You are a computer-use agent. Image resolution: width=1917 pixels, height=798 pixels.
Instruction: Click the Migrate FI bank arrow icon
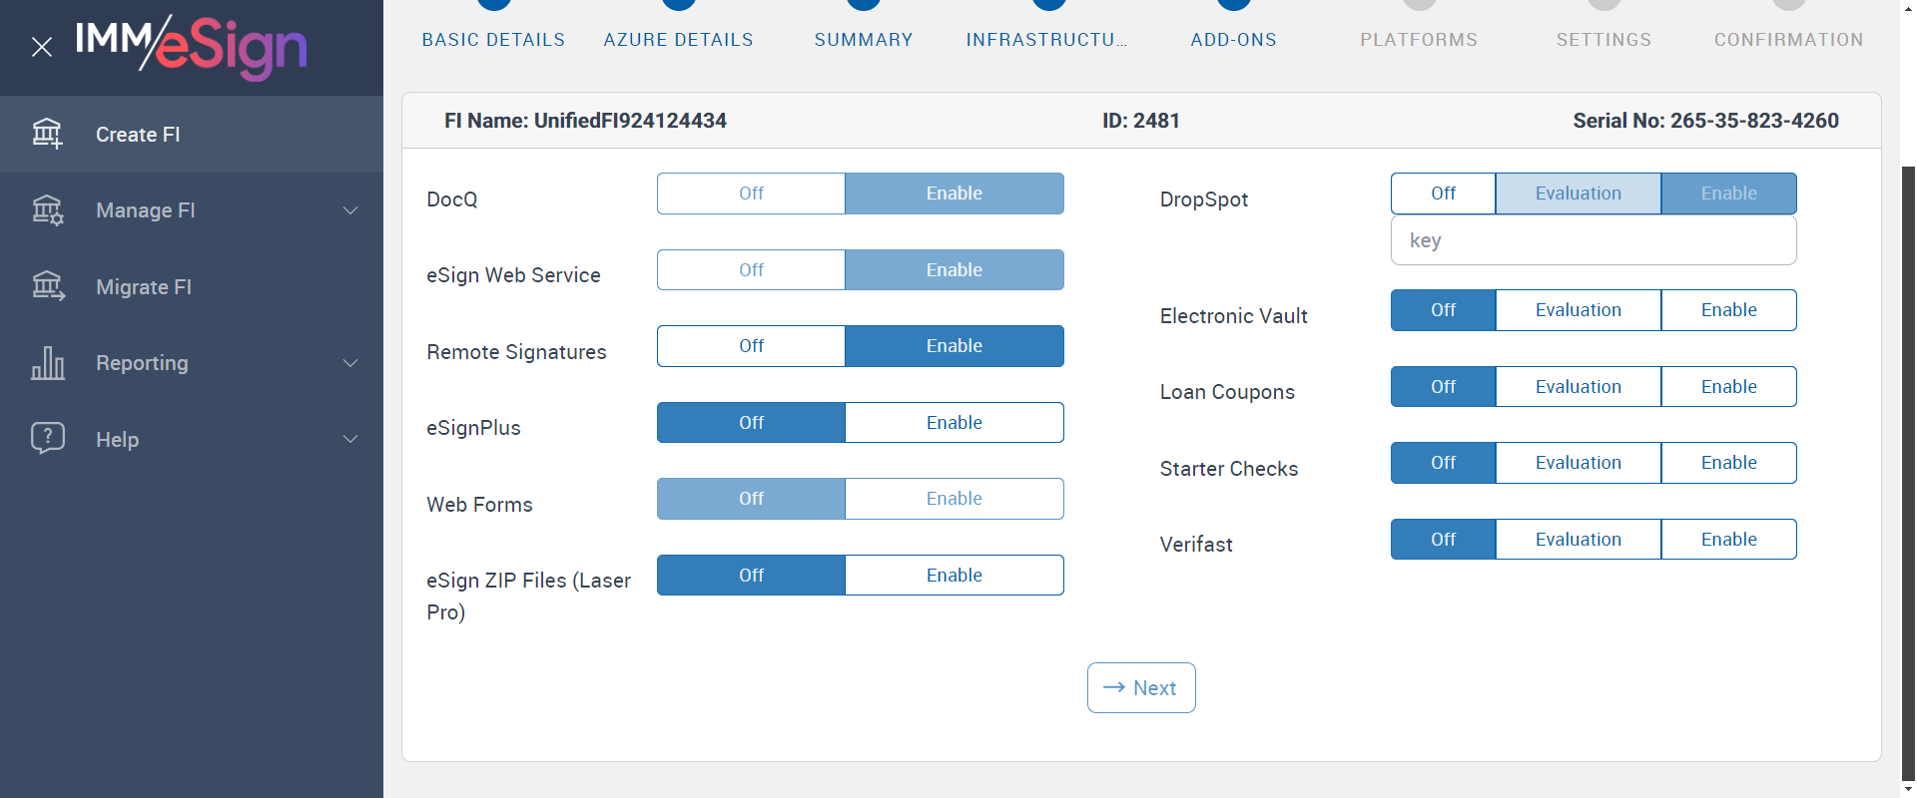pyautogui.click(x=47, y=287)
